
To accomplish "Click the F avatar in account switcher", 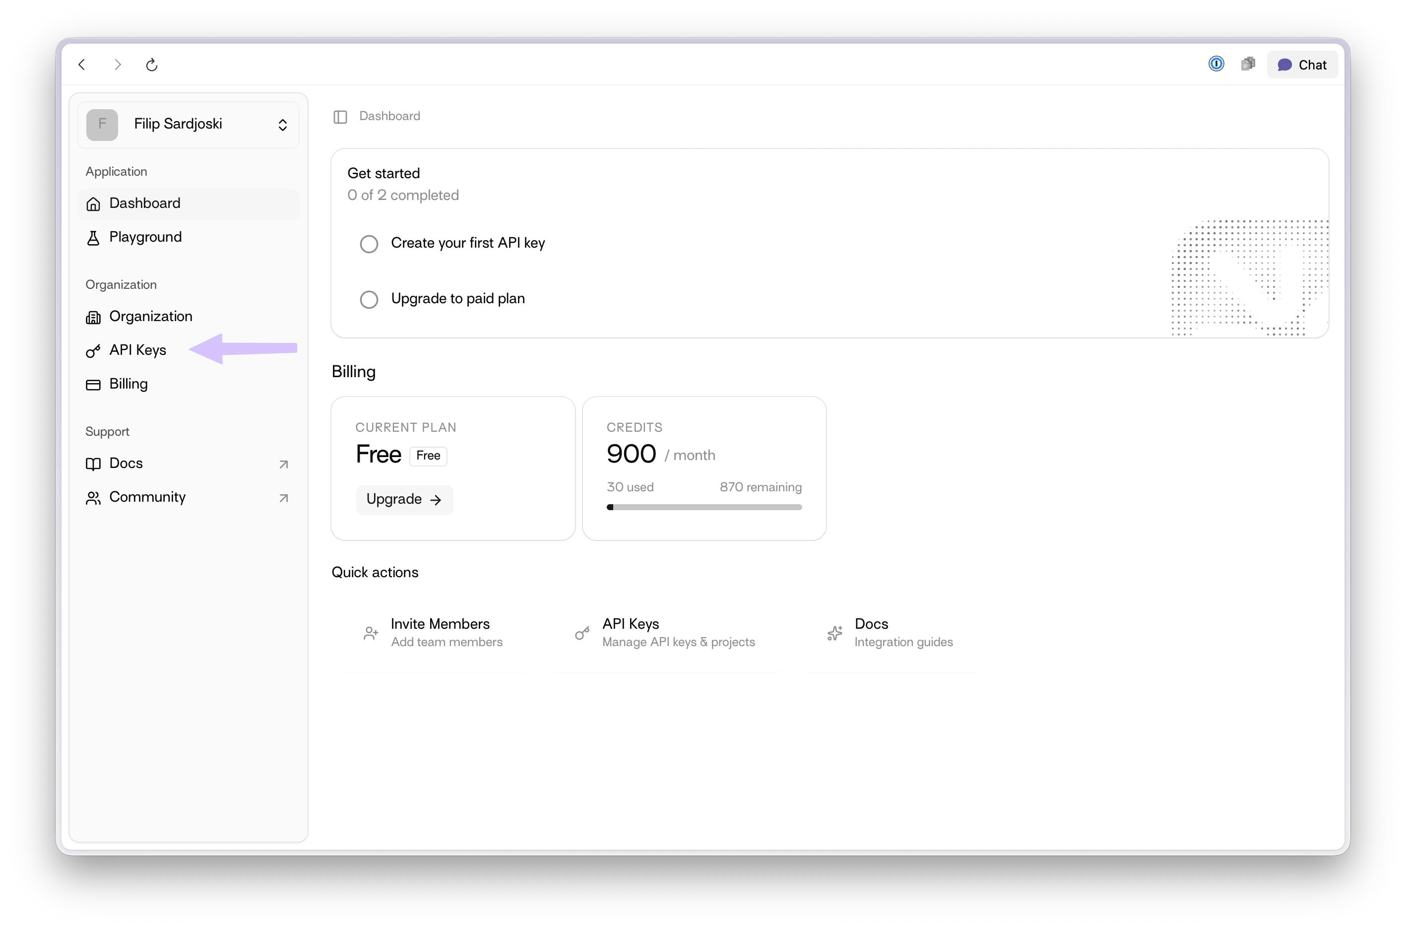I will [x=102, y=125].
